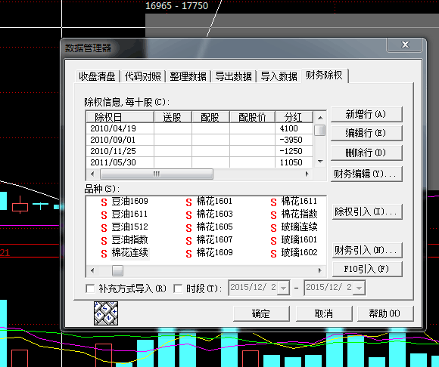Open the start date dropdown
The image size is (439, 367).
(x=283, y=288)
